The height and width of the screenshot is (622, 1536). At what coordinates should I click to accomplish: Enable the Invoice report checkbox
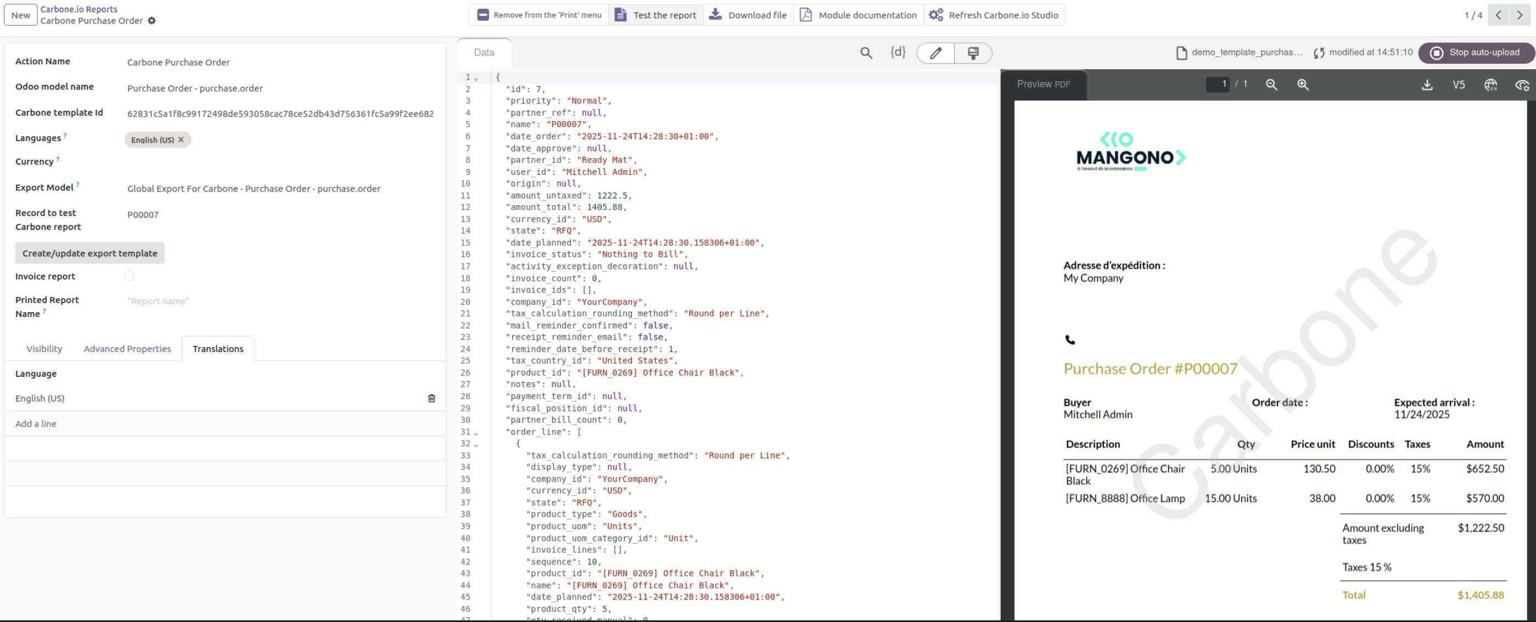tap(130, 275)
